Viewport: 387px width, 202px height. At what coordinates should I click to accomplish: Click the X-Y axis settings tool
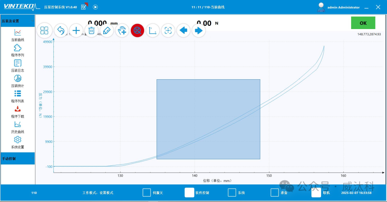153,30
